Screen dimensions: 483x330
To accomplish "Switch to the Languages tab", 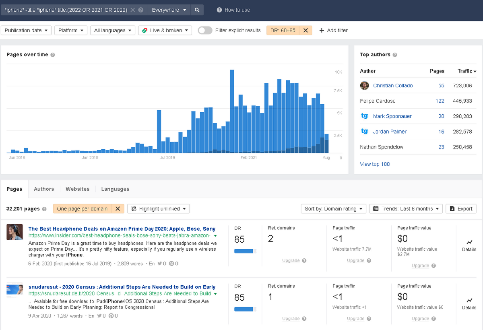I will point(115,189).
